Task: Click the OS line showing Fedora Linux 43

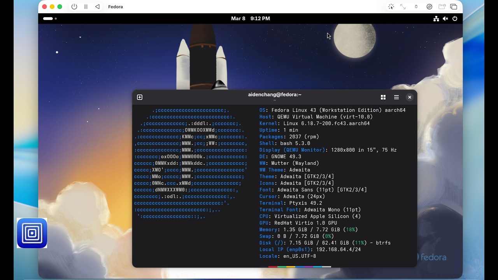Action: coord(333,110)
